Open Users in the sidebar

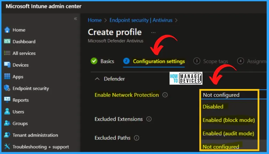click(18, 112)
